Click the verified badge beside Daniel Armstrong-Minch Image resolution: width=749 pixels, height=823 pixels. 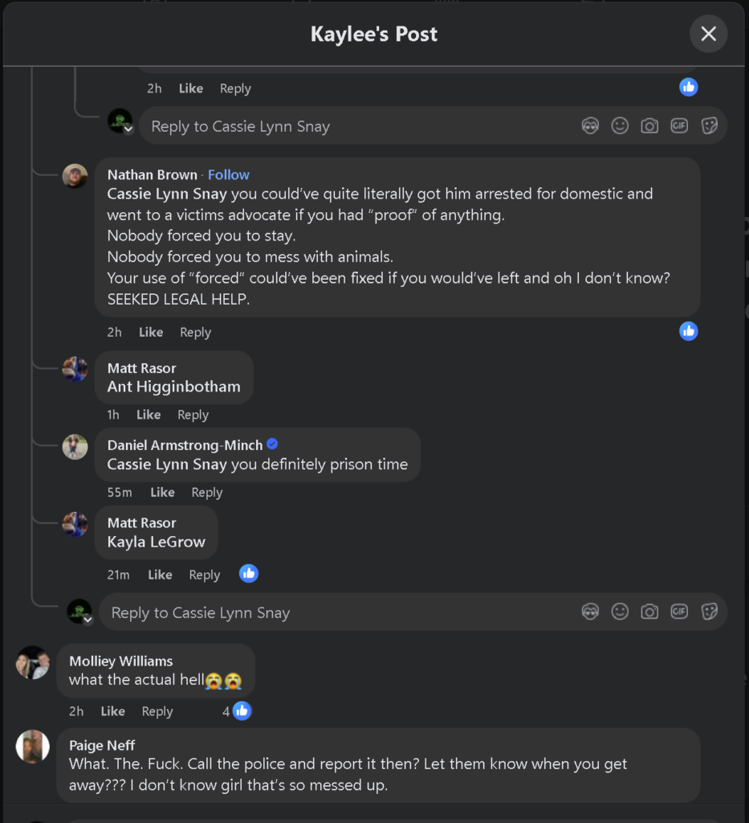click(x=272, y=444)
